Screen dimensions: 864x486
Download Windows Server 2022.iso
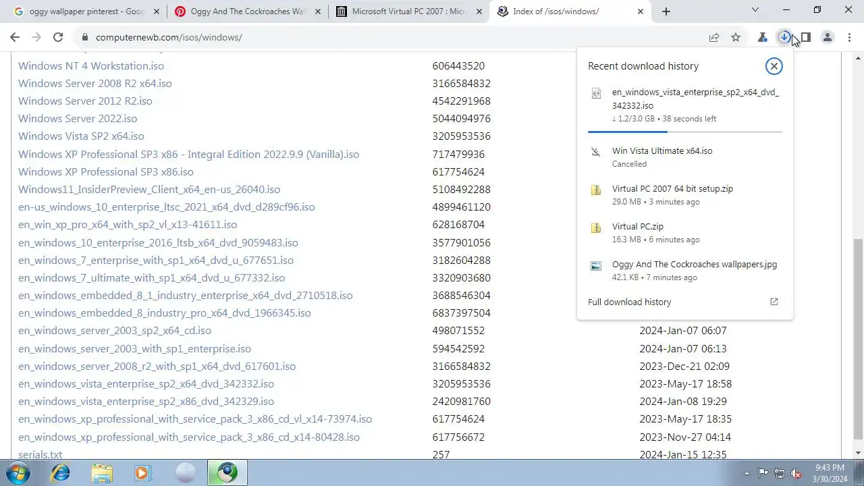tap(78, 118)
